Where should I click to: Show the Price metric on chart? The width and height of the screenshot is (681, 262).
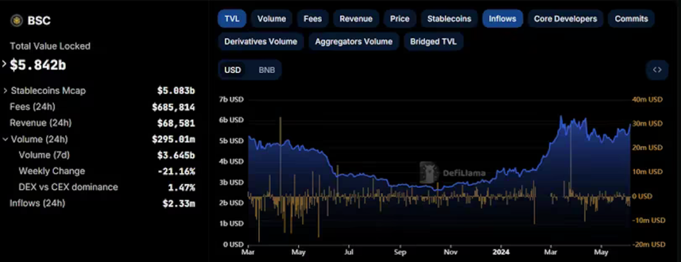click(x=400, y=19)
